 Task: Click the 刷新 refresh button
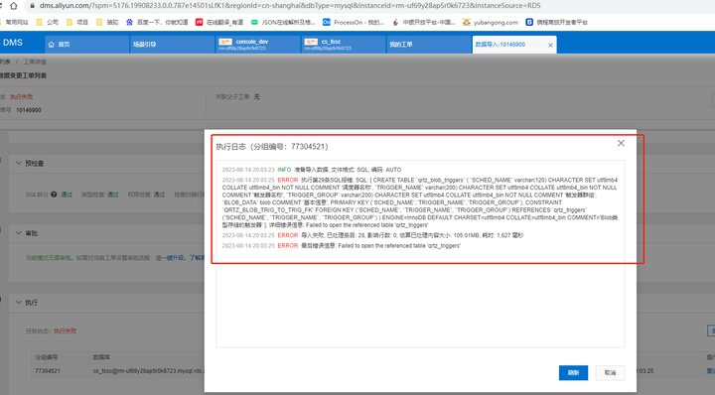tap(573, 373)
